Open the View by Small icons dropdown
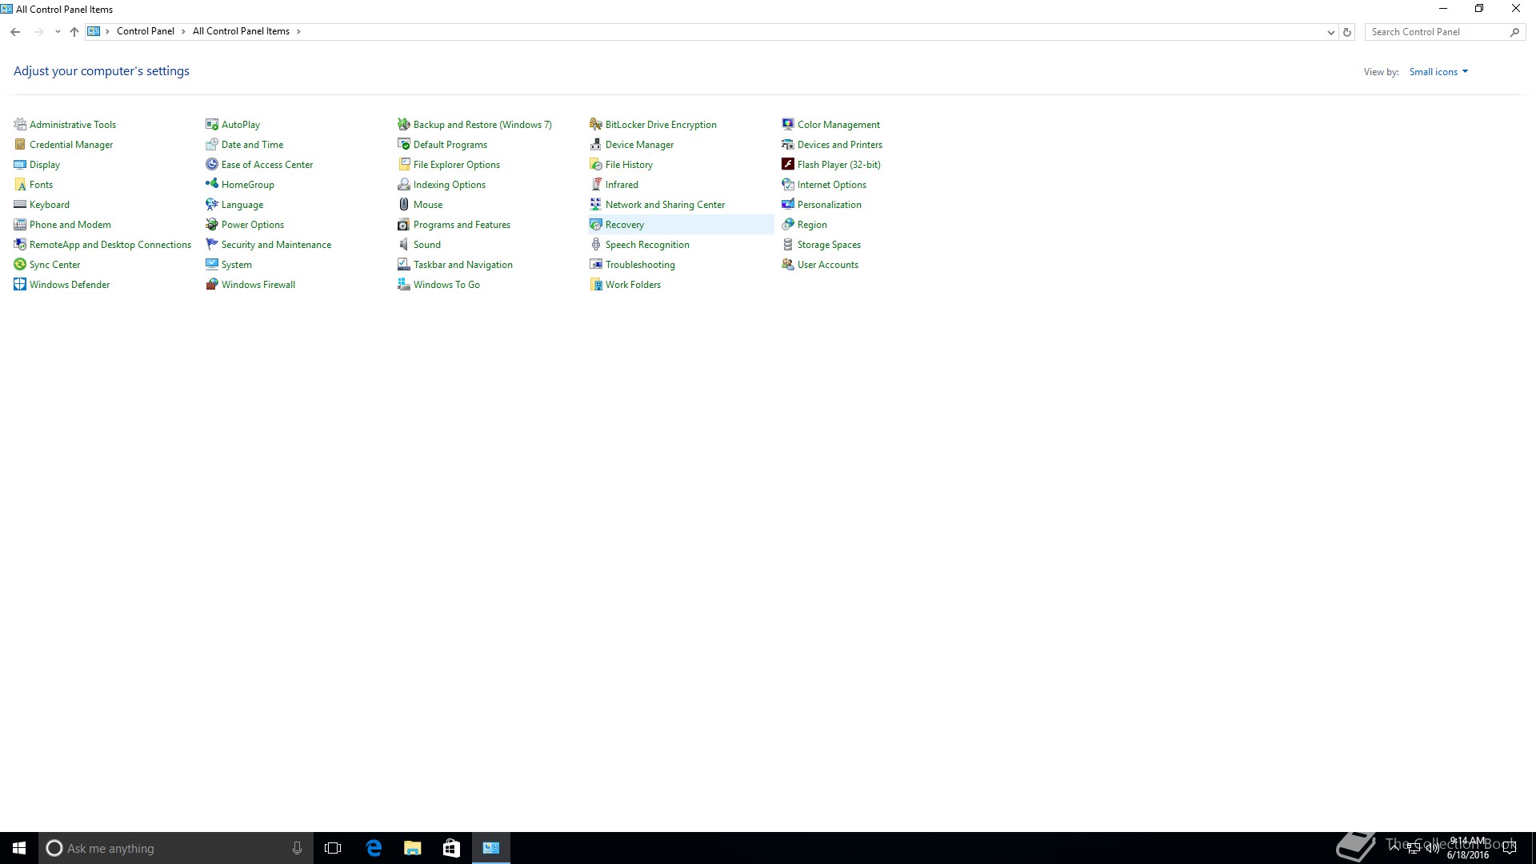The width and height of the screenshot is (1536, 864). click(x=1438, y=72)
